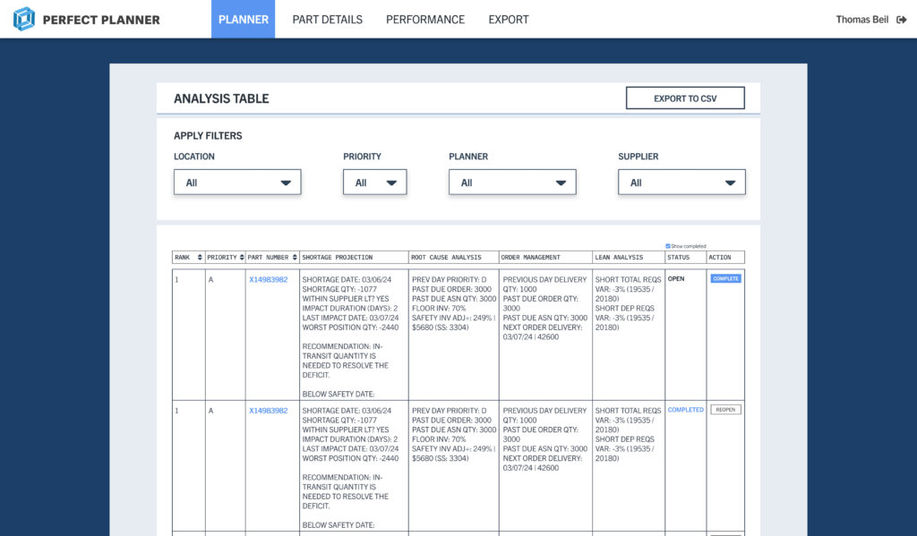Open part X14983982 in the first row
This screenshot has width=917, height=536.
point(268,279)
